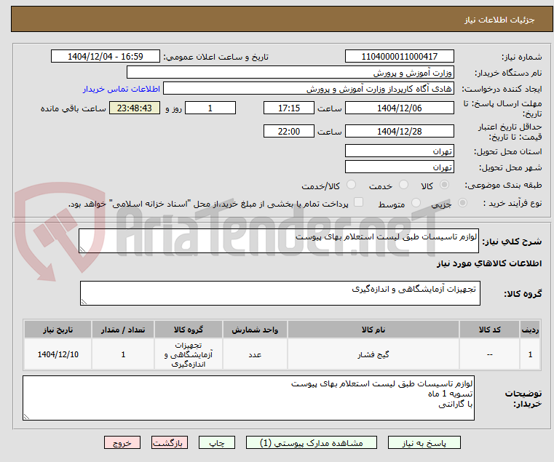Click the remaining time countdown 23:48:43

tap(134, 108)
